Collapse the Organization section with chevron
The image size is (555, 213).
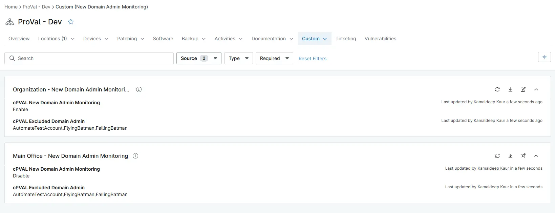(x=536, y=89)
